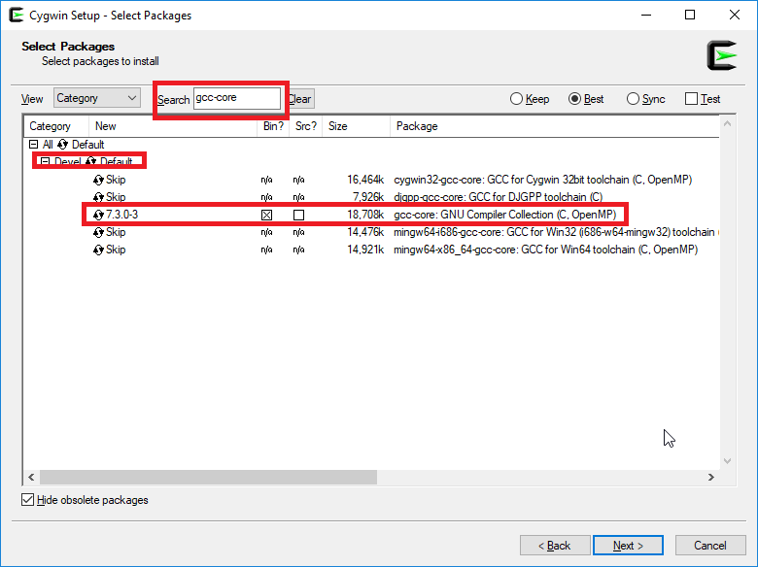Select the Keep radio button
The width and height of the screenshot is (758, 567).
517,99
